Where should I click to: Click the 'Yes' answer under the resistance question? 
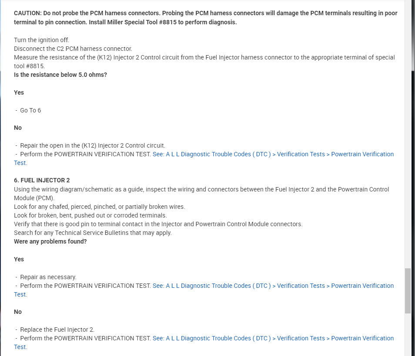point(19,92)
